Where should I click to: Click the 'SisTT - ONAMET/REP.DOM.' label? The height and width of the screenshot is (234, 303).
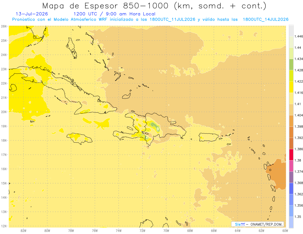point(257,224)
